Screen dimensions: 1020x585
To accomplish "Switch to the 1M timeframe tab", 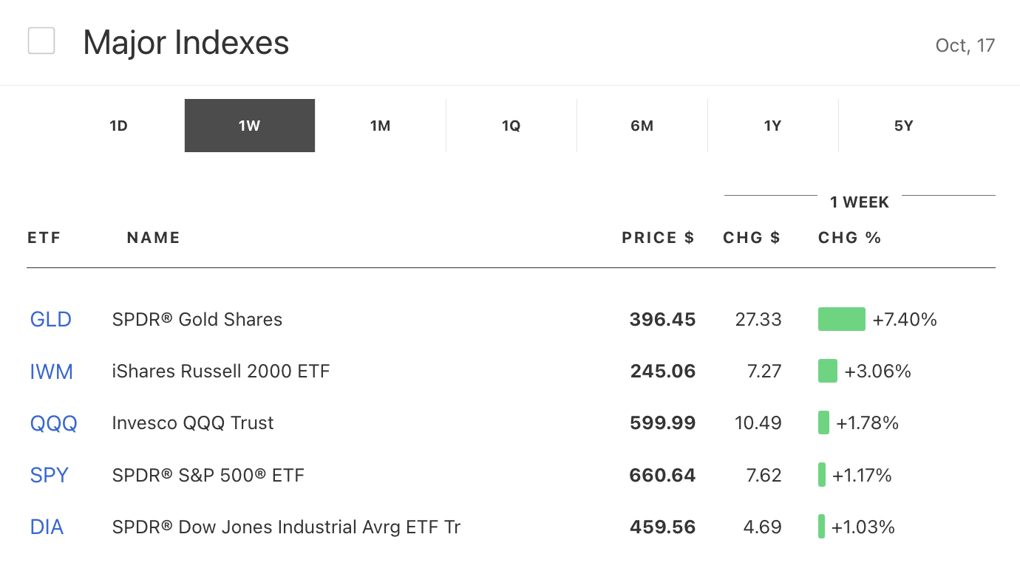I will pos(381,126).
